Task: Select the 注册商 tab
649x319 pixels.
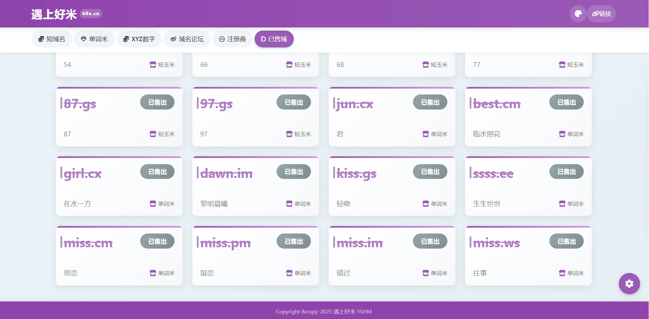Action: pyautogui.click(x=232, y=39)
